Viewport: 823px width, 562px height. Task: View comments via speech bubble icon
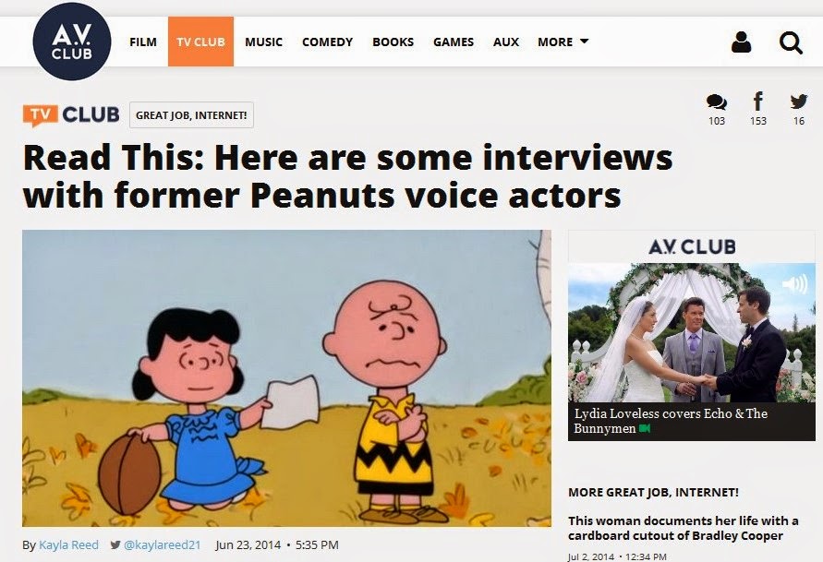[x=717, y=102]
